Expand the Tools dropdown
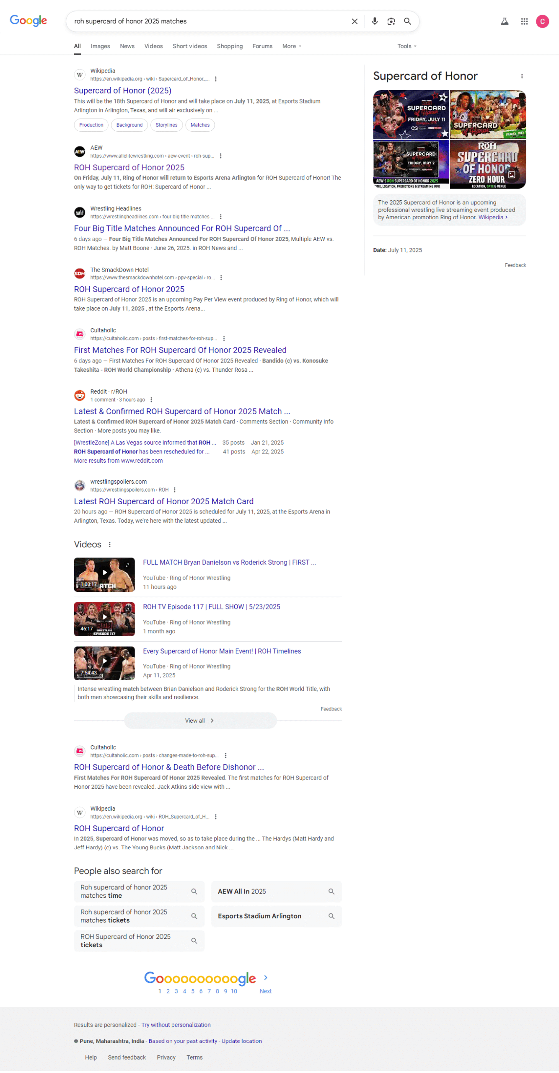This screenshot has height=1073, width=559. click(406, 46)
